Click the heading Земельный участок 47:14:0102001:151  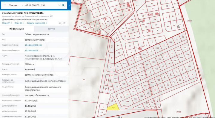23,13
